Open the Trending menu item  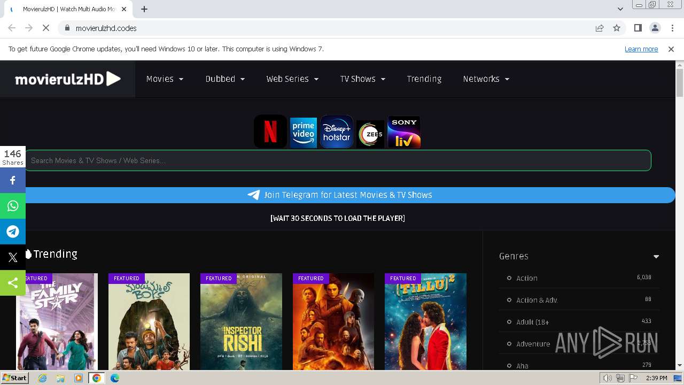[x=424, y=79]
